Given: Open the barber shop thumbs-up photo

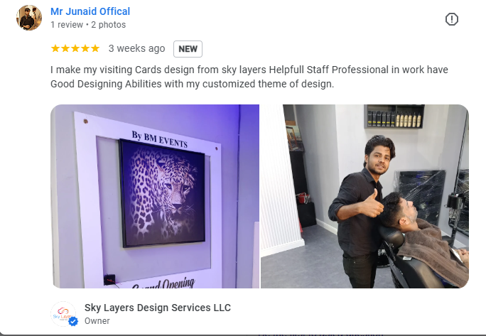Looking at the screenshot, I should (x=364, y=196).
